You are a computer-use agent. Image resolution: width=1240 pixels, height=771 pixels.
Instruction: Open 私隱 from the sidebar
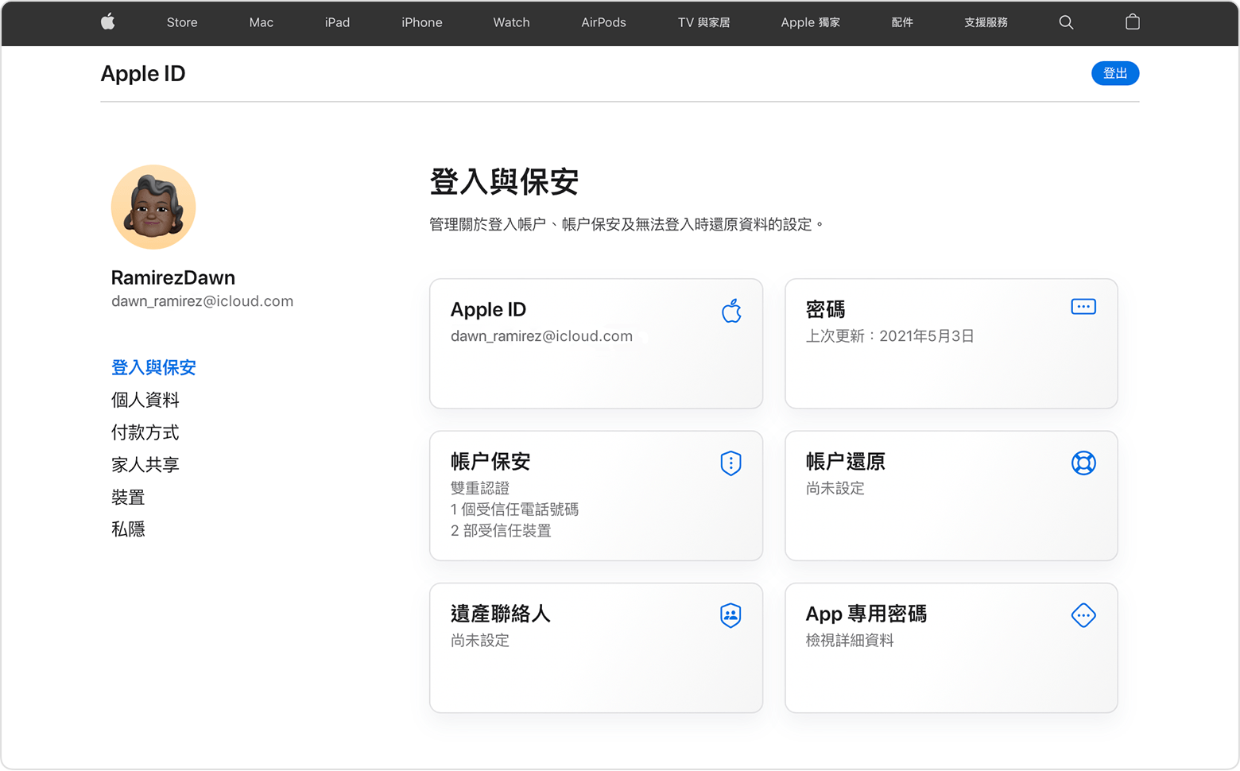coord(128,529)
